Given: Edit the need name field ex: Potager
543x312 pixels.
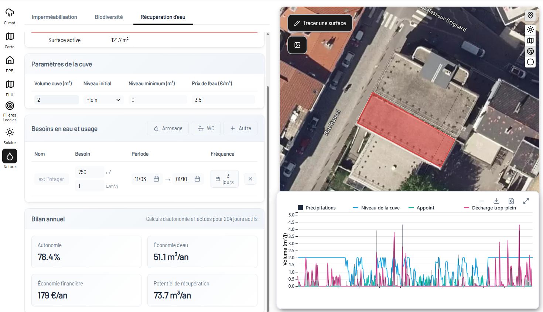Looking at the screenshot, I should (51, 179).
